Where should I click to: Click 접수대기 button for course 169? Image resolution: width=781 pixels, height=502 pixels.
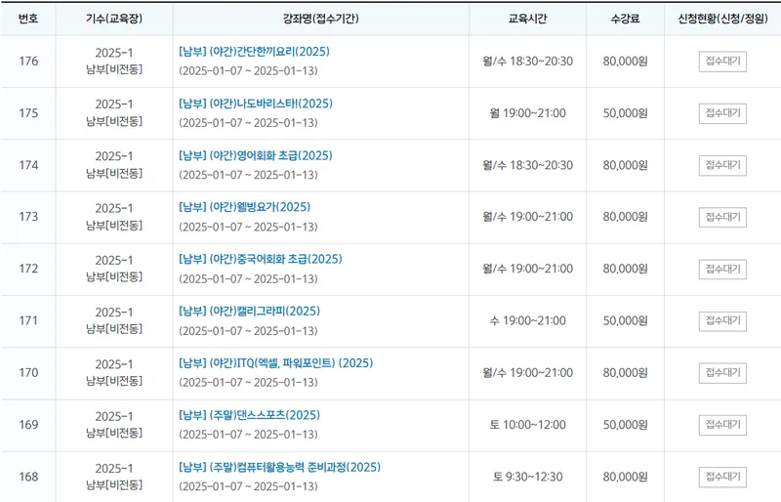[x=722, y=425]
